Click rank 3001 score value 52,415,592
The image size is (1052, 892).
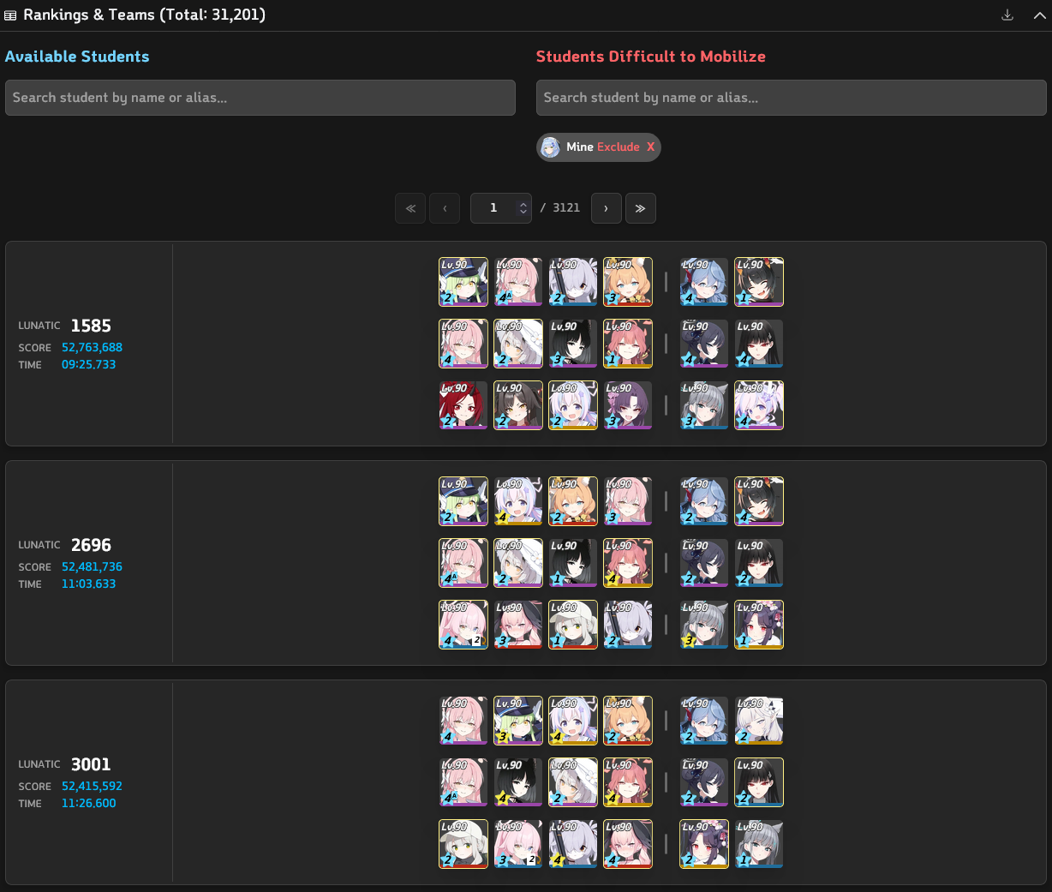point(92,786)
